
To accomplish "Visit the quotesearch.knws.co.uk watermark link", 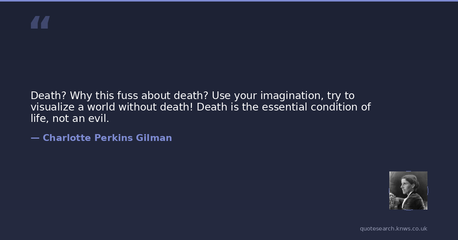I will point(393,229).
